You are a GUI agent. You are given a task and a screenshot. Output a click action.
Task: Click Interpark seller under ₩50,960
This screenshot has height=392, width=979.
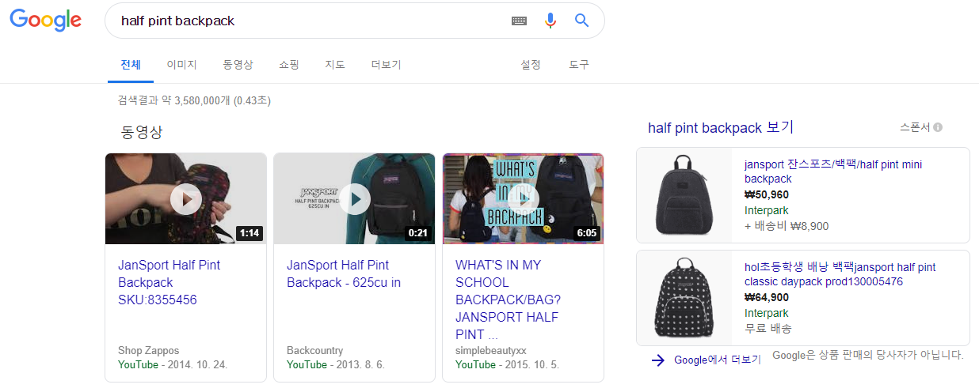pos(766,210)
